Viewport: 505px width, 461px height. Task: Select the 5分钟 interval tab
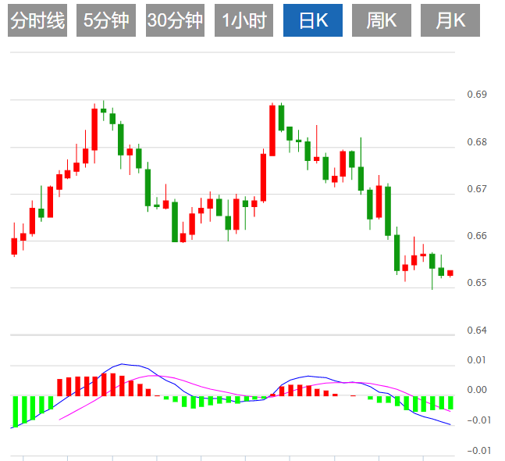pos(106,20)
